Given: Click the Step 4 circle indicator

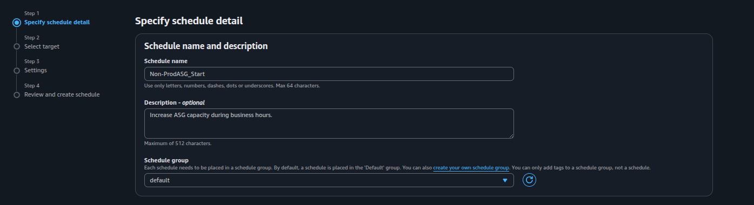Looking at the screenshot, I should (x=17, y=95).
